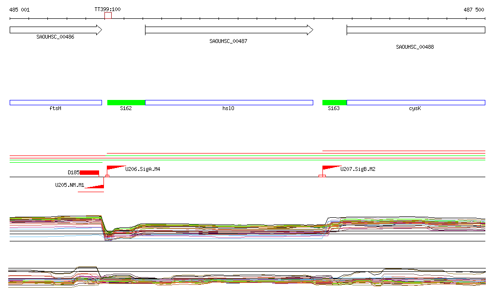Click the U206.SigA.M4 red promoter flag
495x295 pixels.
115,168
